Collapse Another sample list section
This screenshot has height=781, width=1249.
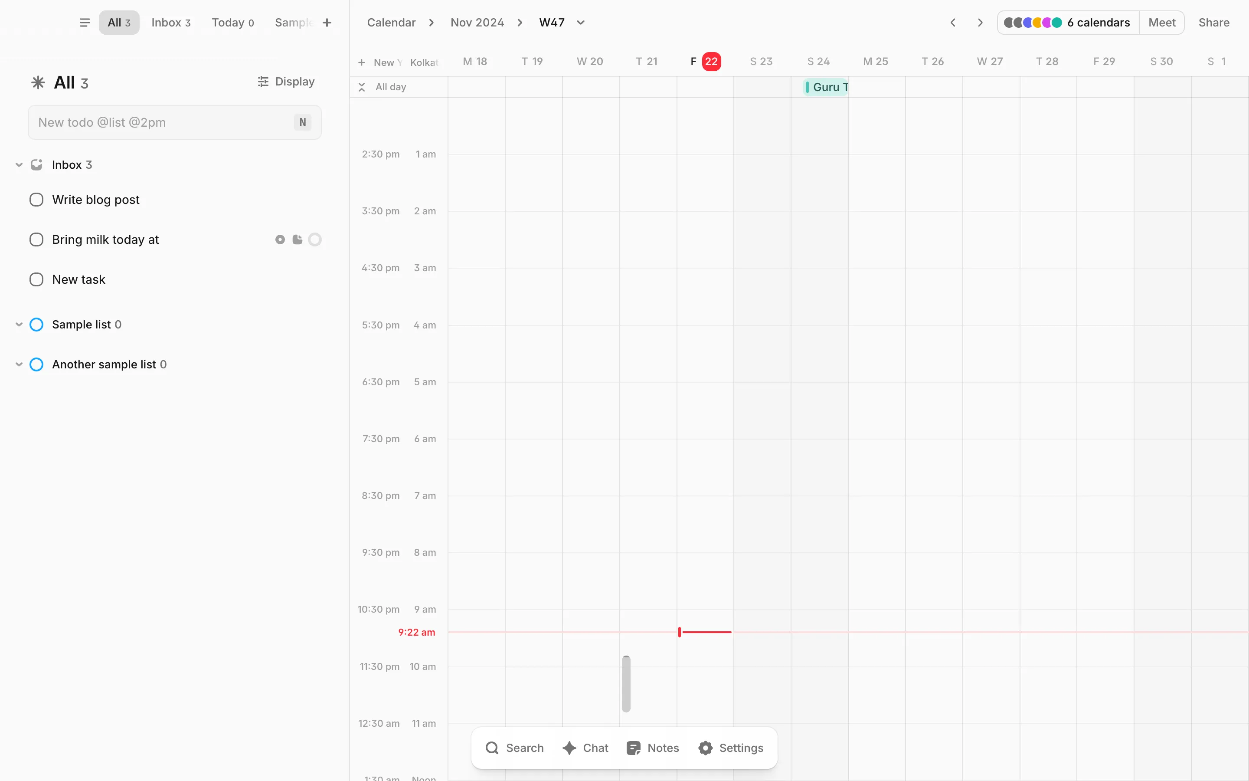point(19,364)
